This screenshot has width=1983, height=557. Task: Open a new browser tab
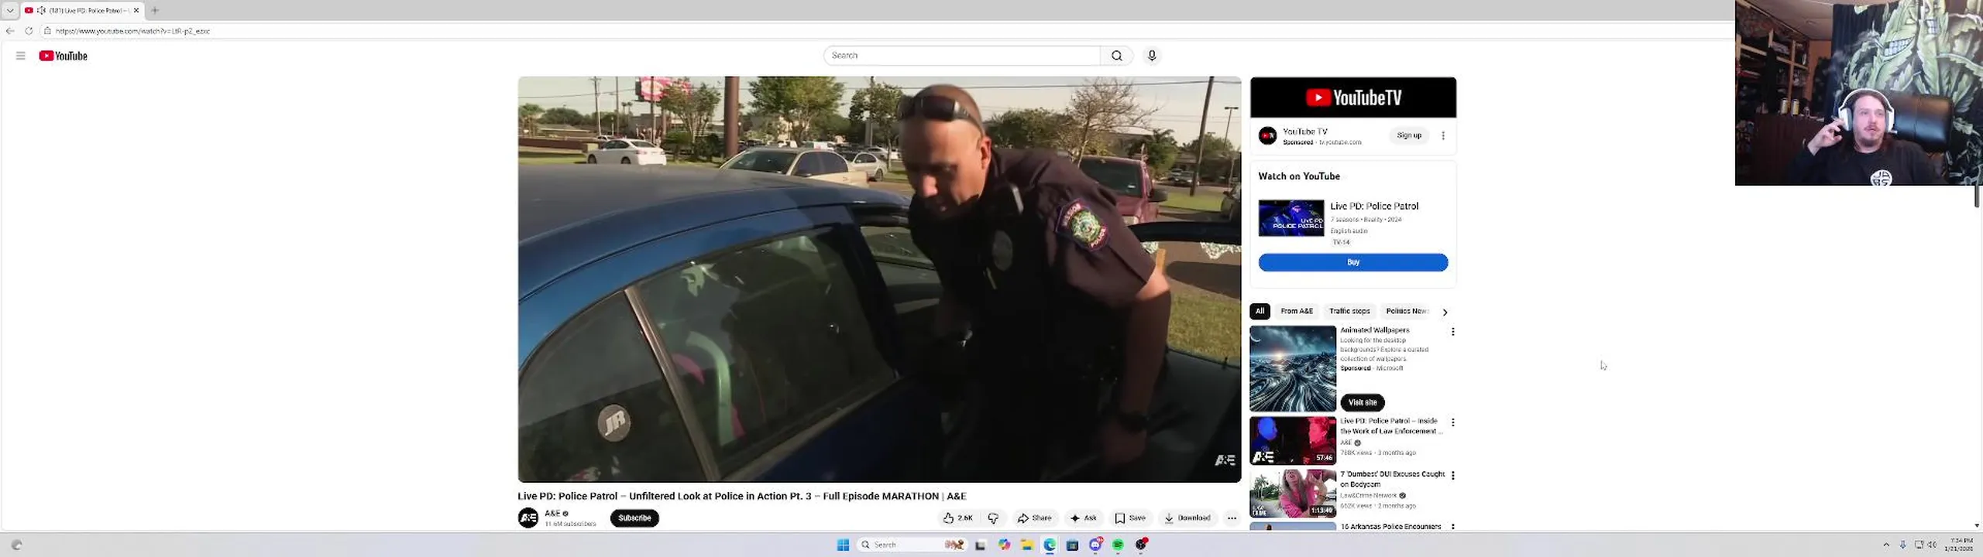[x=155, y=10]
